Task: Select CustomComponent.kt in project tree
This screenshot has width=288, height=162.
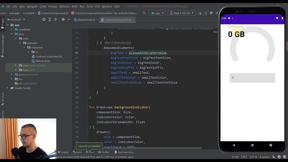Action: point(47,56)
